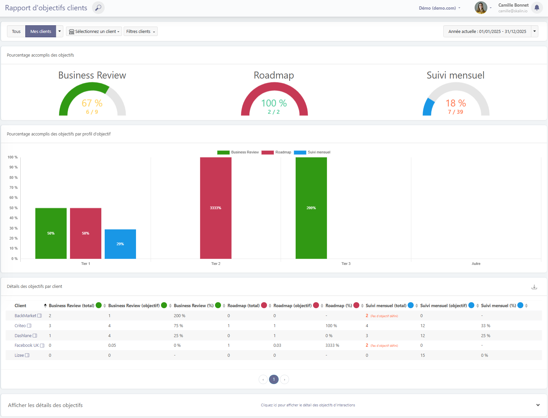Viewport: 548px width, 418px height.
Task: Open BackMarket side panel icon
Action: coord(40,316)
